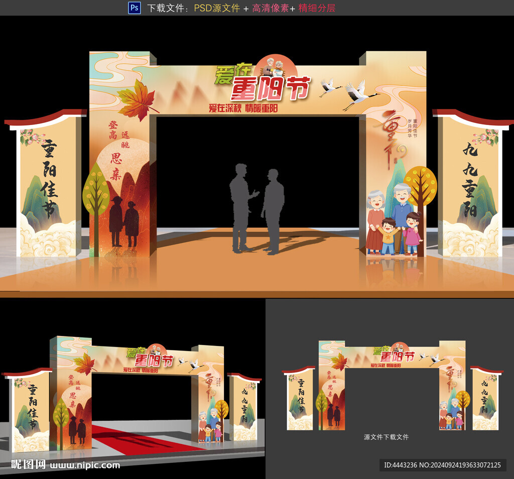This screenshot has width=514, height=479.
Task: Click the '源文件下载文件' caption
Action: point(386,437)
